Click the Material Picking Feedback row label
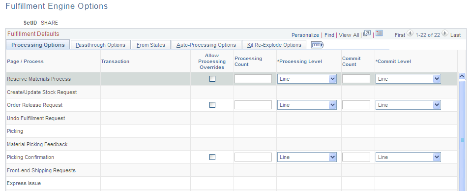Viewport: 471px width, 191px height. pos(37,144)
